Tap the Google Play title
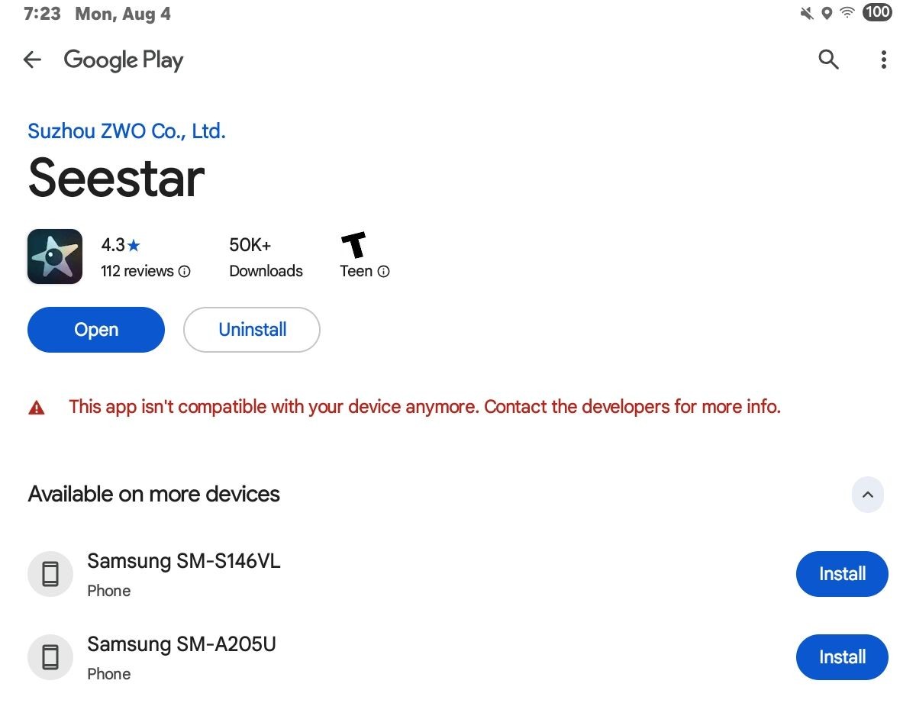 click(x=124, y=60)
